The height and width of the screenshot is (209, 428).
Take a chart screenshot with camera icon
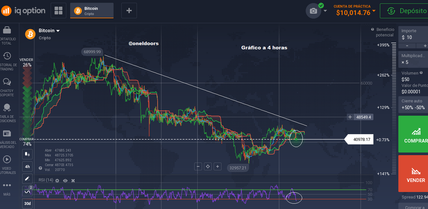[x=313, y=11]
